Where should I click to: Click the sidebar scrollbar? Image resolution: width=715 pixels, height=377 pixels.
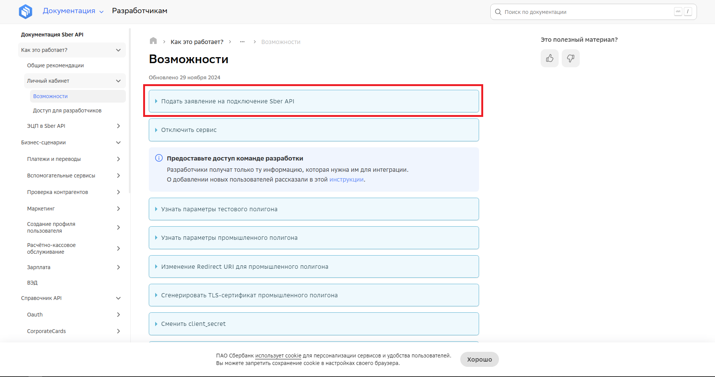[x=130, y=111]
